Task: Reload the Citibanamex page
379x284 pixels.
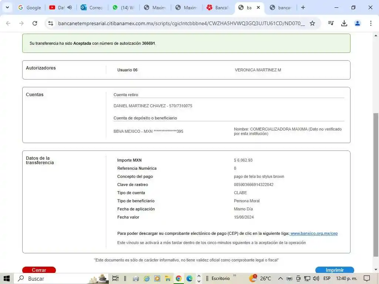Action: tap(35, 23)
